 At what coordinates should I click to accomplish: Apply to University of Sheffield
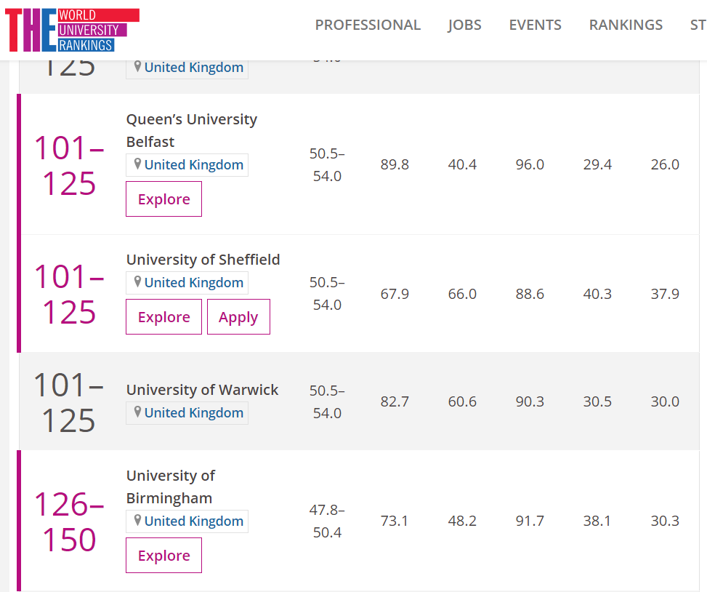pyautogui.click(x=238, y=317)
